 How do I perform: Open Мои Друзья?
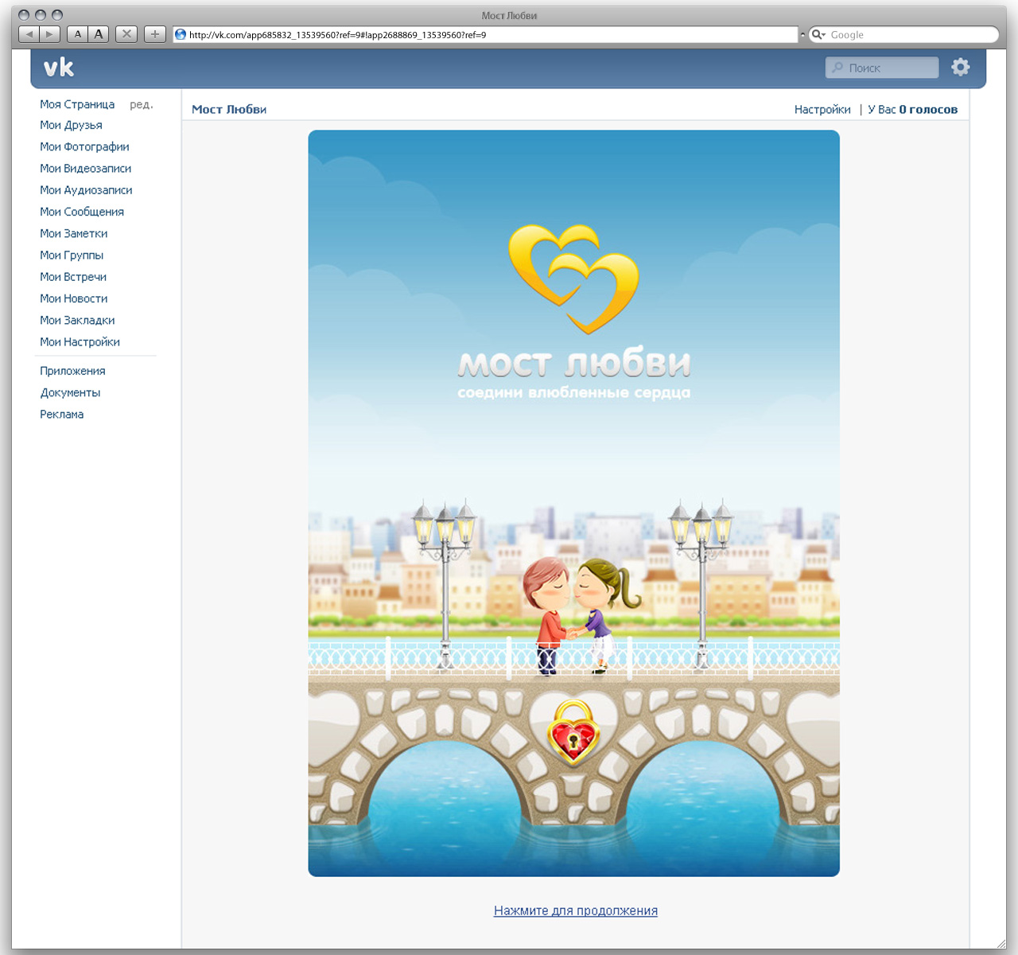point(71,125)
